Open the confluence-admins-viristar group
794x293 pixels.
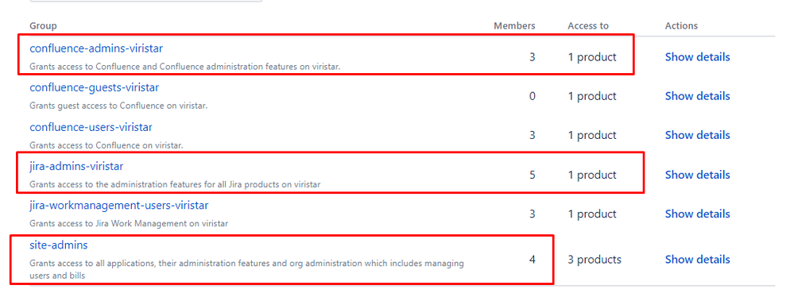(96, 48)
